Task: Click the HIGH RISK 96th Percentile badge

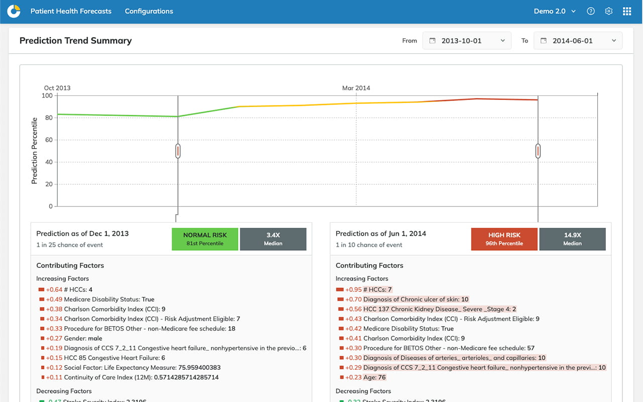Action: pos(504,239)
